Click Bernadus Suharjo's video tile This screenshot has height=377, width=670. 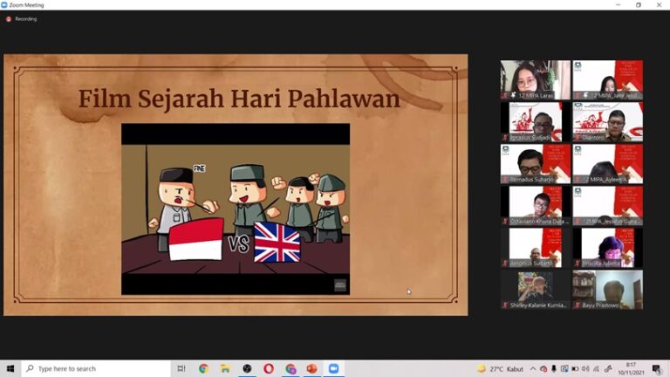(535, 164)
